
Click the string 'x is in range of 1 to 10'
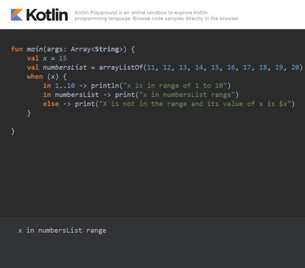point(175,85)
